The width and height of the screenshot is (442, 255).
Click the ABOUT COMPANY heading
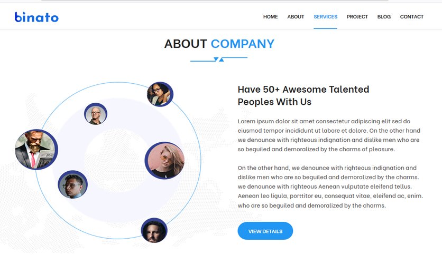coord(219,44)
